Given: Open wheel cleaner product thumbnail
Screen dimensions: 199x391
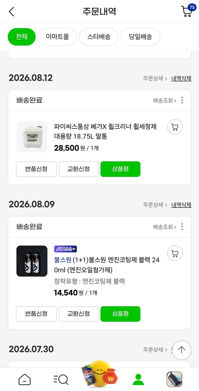Looking at the screenshot, I should click(x=32, y=137).
